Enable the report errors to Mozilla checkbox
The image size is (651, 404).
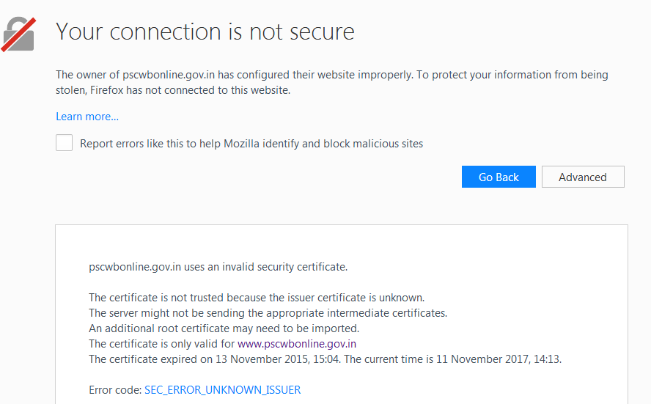click(x=65, y=143)
